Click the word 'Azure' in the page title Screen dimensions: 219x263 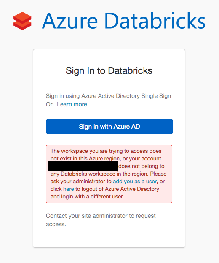click(70, 21)
